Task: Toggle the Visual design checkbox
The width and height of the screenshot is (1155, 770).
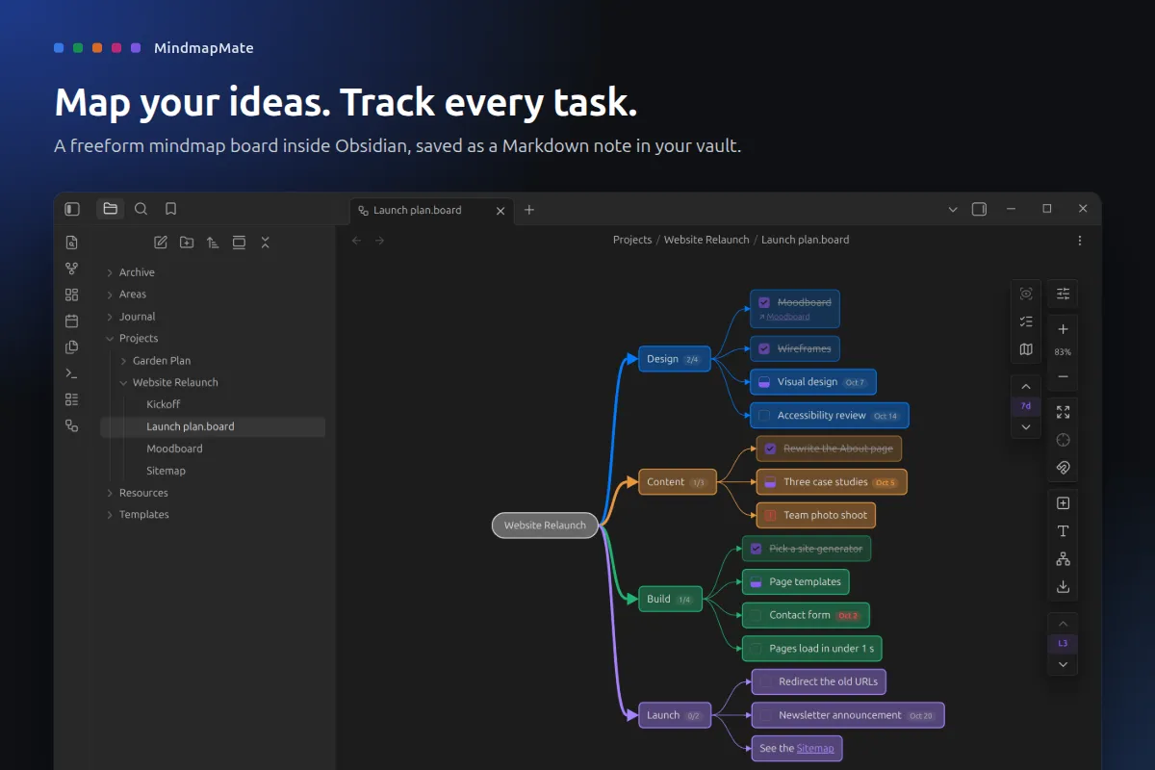Action: tap(764, 382)
